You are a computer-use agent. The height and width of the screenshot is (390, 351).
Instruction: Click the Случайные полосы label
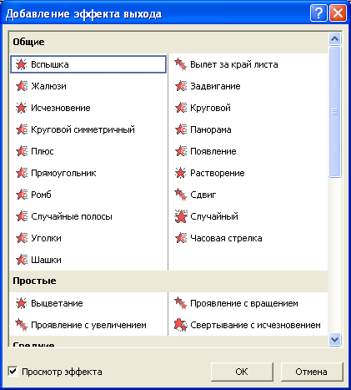point(72,216)
